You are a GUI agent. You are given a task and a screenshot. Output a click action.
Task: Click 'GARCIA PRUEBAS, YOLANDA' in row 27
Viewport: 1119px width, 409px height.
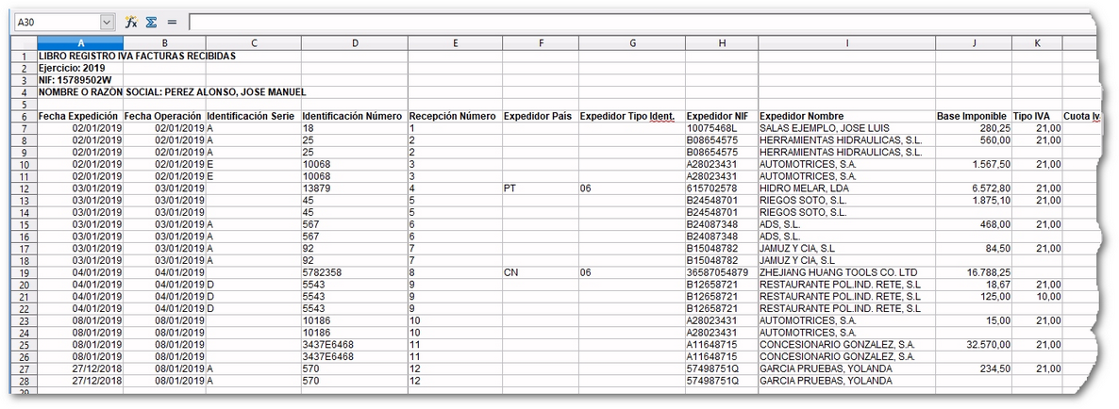[x=826, y=369]
